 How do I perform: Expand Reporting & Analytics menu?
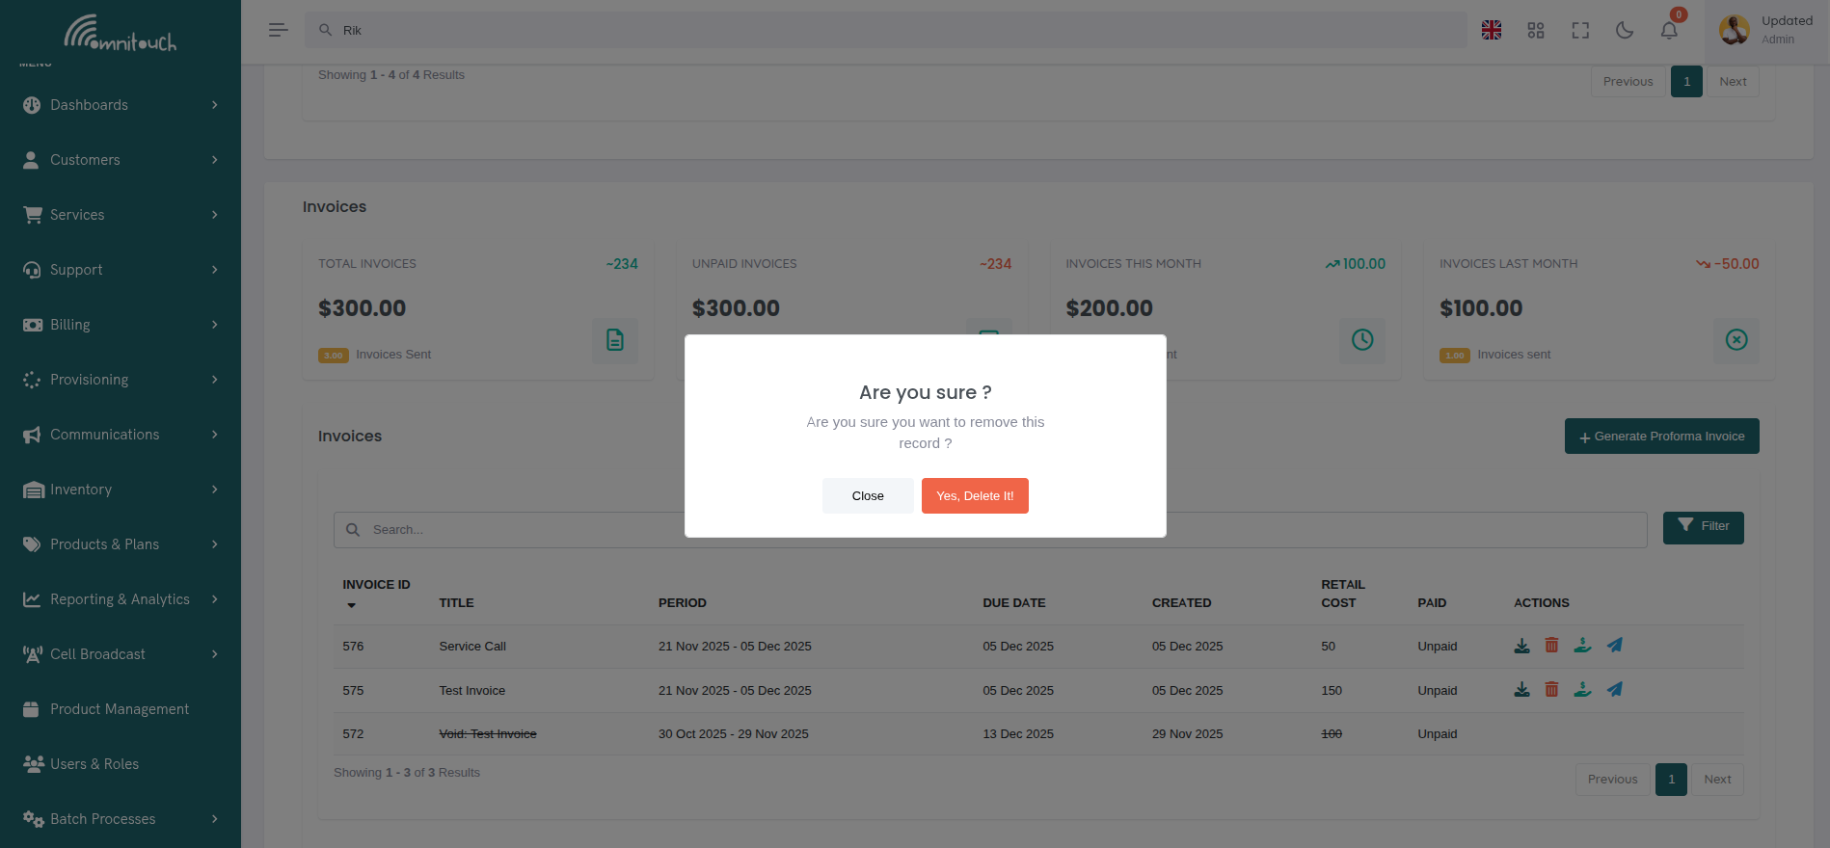coord(120,598)
